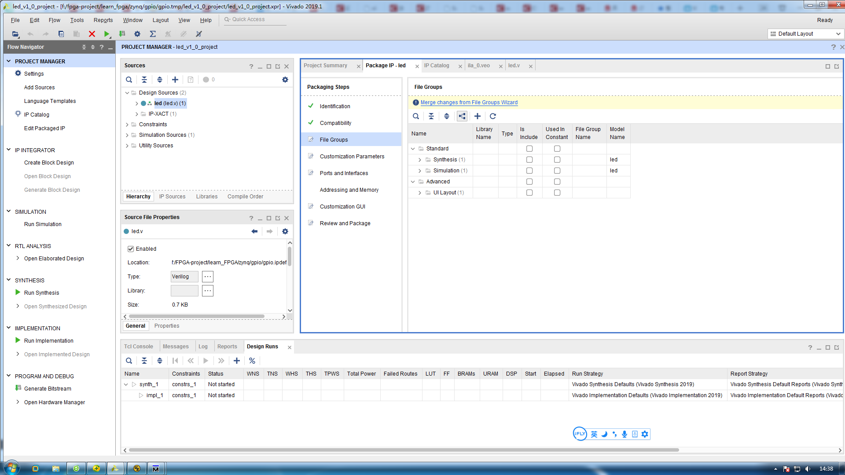The height and width of the screenshot is (475, 845).
Task: Open the Default Layout dropdown
Action: pos(806,34)
